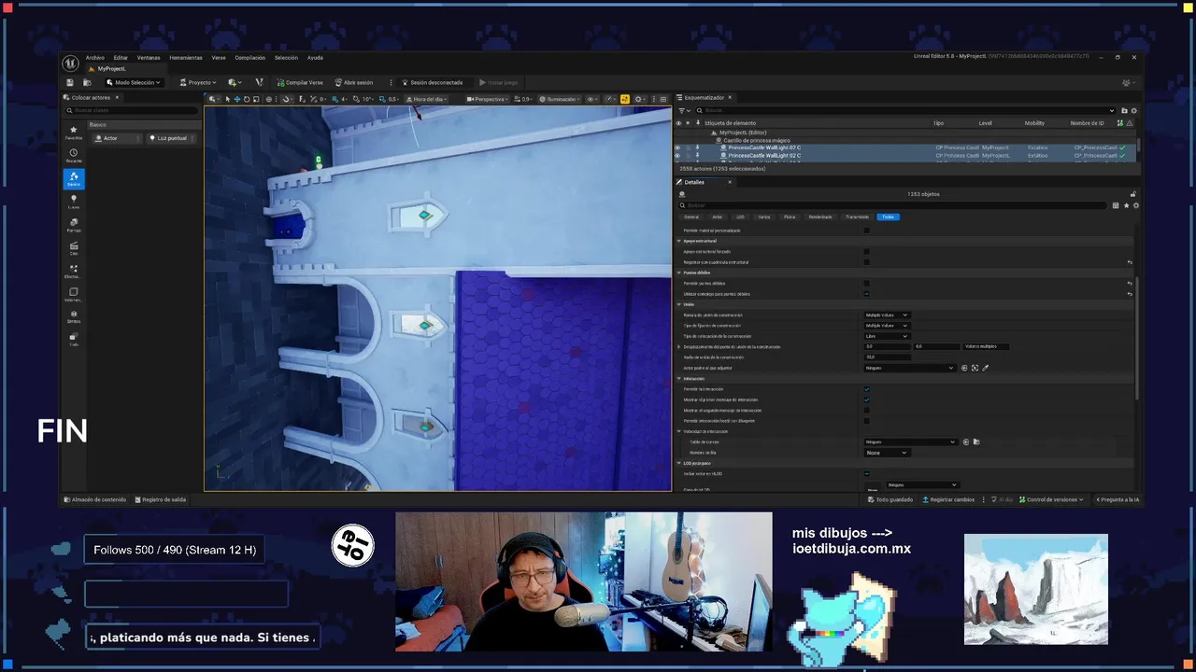Choose the viewport select arrow tool

click(x=227, y=99)
